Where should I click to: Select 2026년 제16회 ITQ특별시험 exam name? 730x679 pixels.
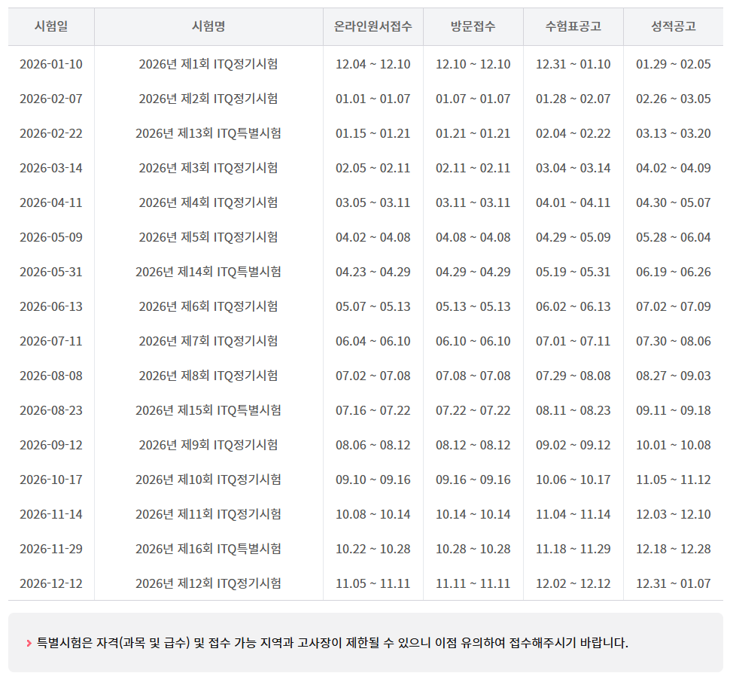[208, 549]
